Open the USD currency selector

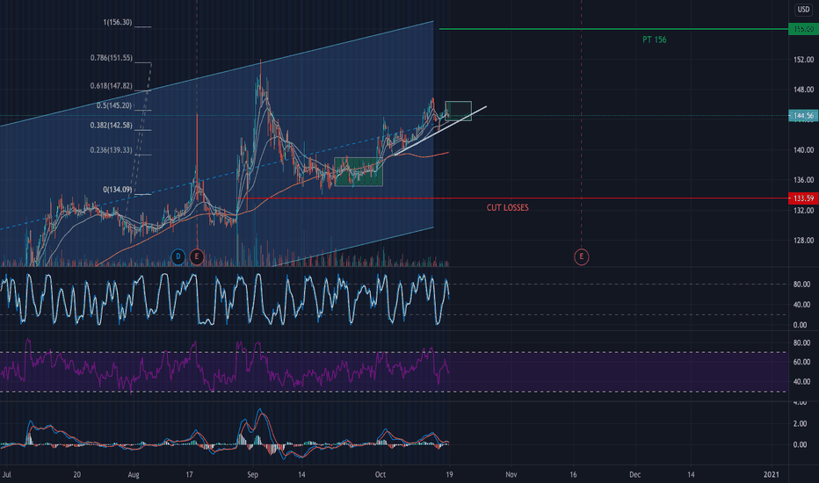pos(803,10)
